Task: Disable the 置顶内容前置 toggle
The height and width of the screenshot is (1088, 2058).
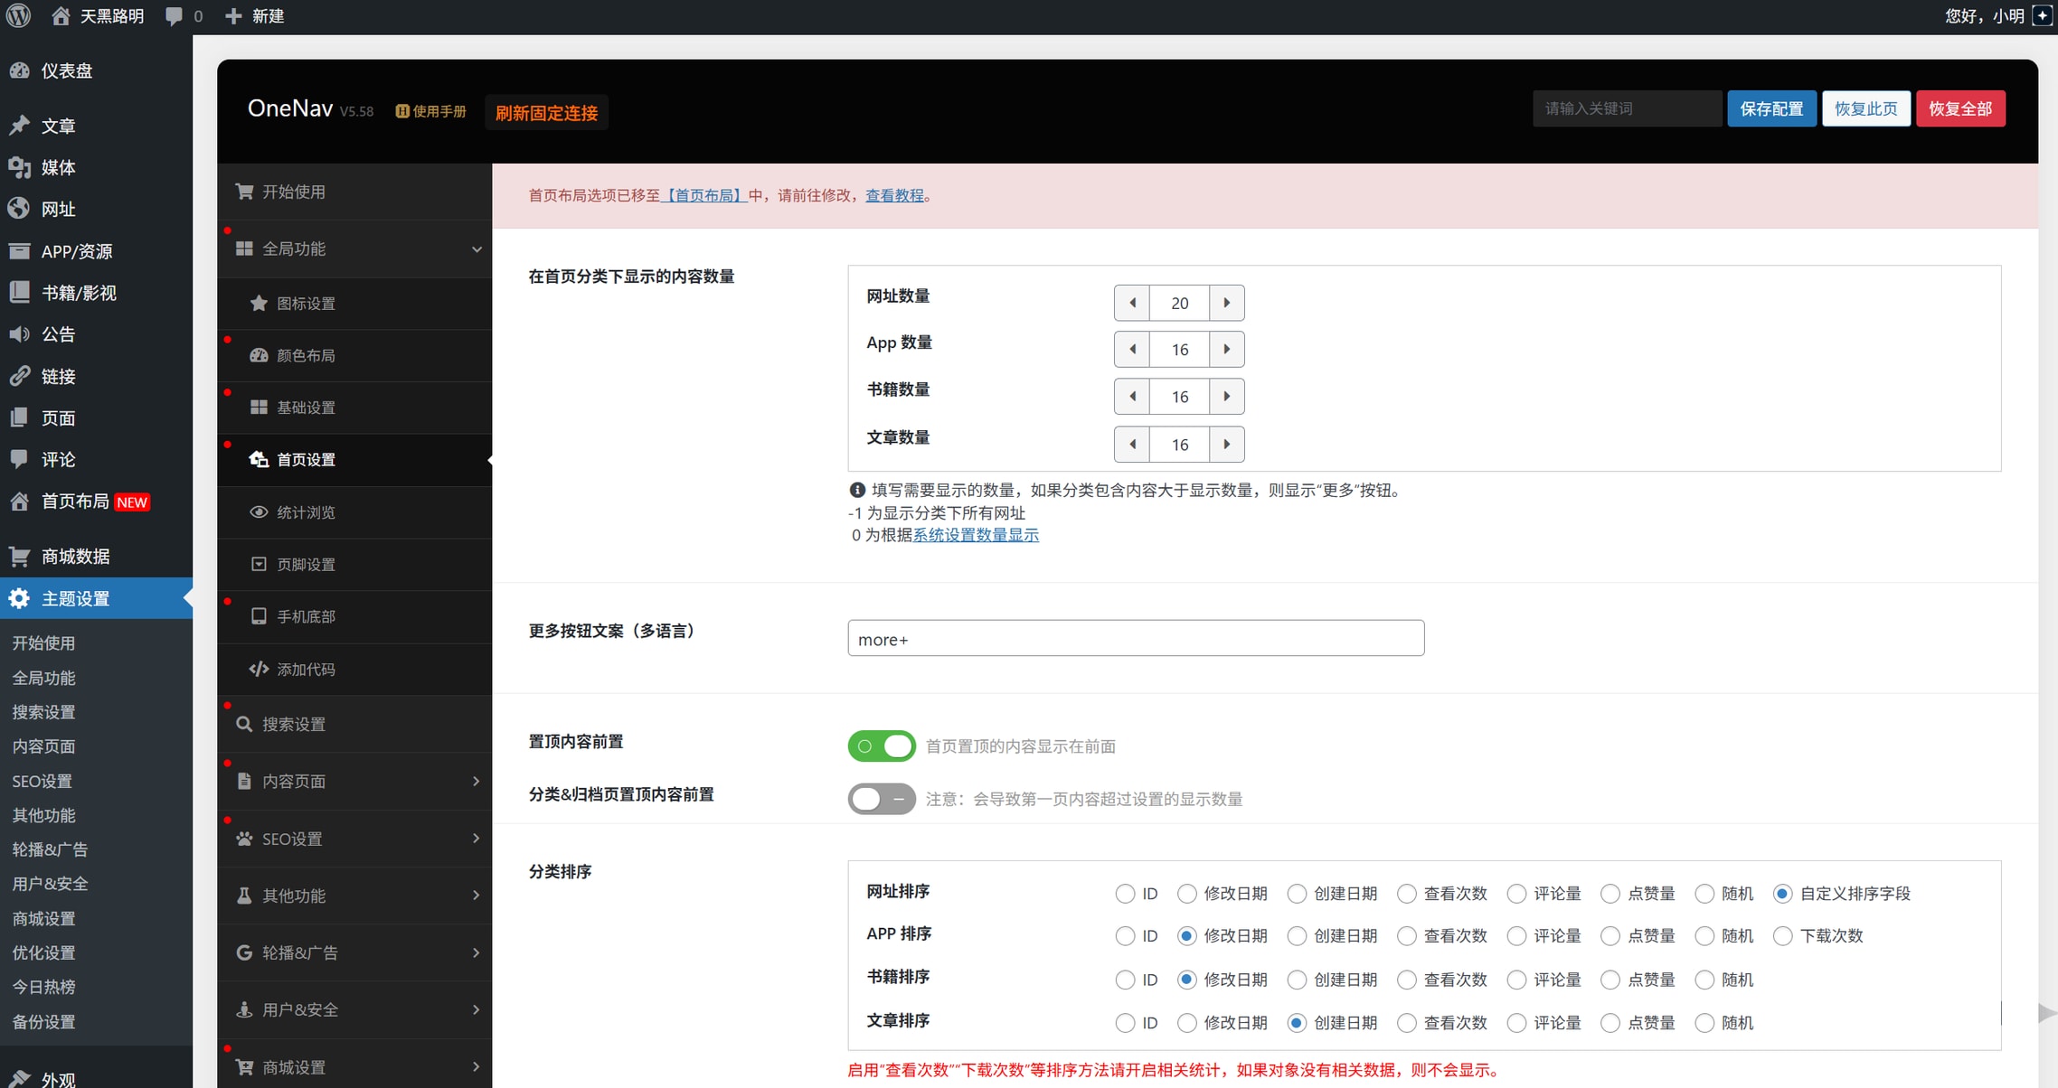Action: coord(881,746)
